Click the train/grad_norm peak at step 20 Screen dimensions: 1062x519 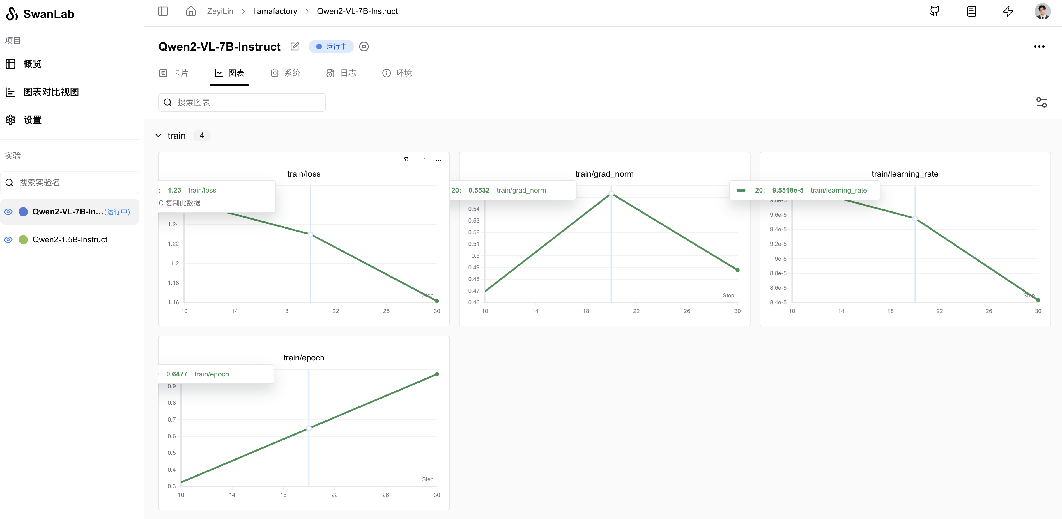611,193
